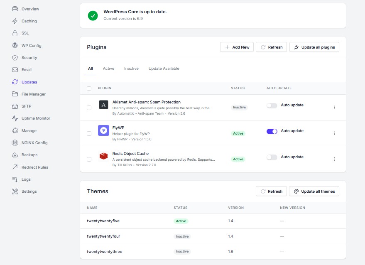The width and height of the screenshot is (365, 265).
Task: Click the Security shield icon
Action: pos(15,57)
